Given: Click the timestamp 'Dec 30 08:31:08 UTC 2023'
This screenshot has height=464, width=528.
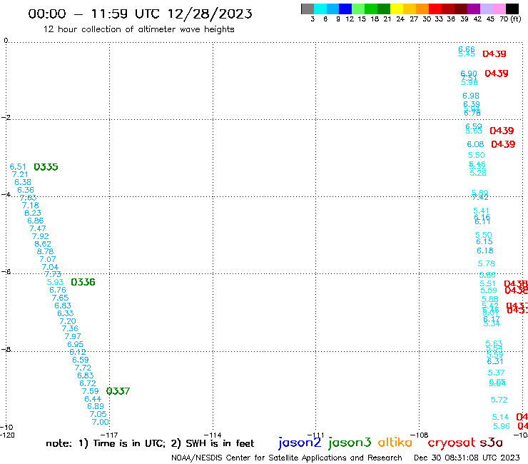Looking at the screenshot, I should [467, 458].
